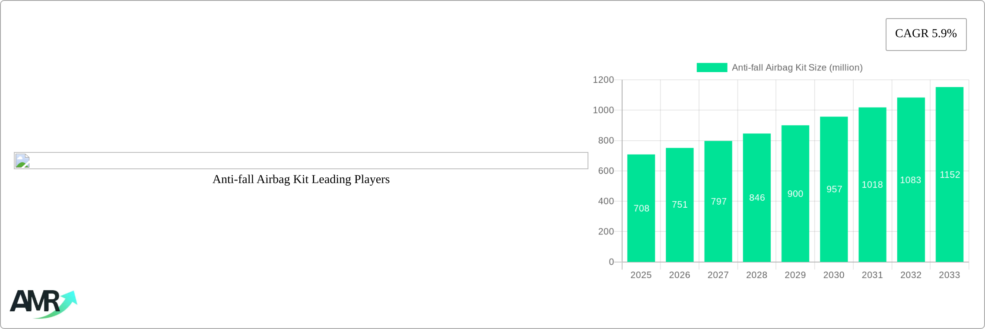Click the AMR logo icon
The image size is (985, 329).
pos(44,304)
